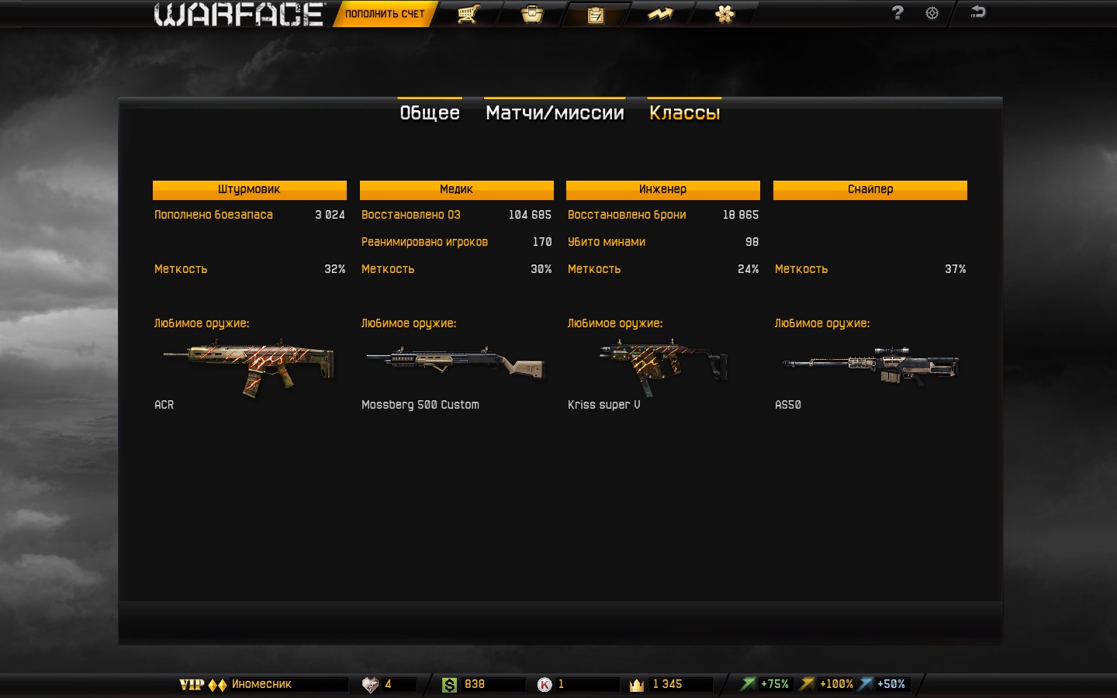Screen dimensions: 1117x698
Task: Click the Mossberg 500 Custom name label
Action: (420, 405)
